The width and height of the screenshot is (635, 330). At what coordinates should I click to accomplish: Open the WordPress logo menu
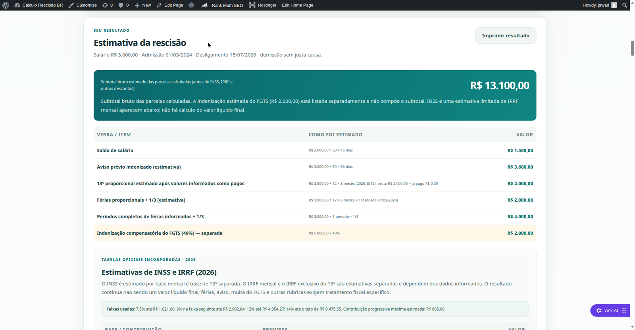pos(6,5)
